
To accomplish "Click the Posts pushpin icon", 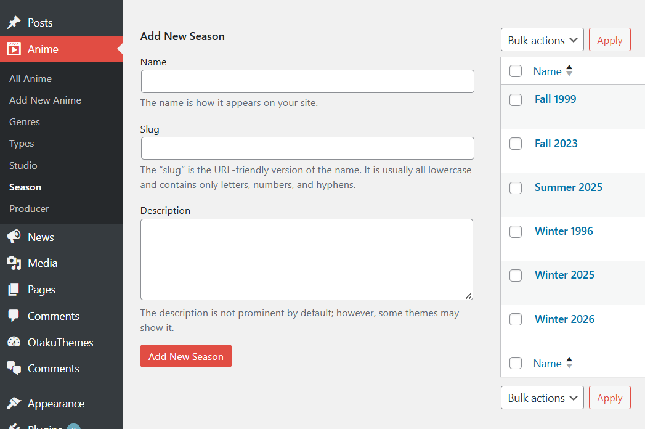I will [14, 22].
